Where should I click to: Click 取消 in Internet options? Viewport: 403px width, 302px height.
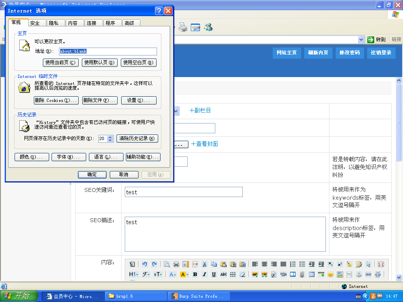click(x=124, y=175)
